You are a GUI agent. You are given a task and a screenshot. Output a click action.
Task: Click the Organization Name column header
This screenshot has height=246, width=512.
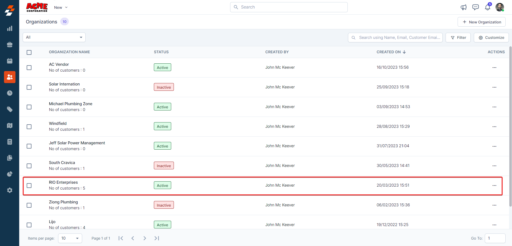(69, 52)
